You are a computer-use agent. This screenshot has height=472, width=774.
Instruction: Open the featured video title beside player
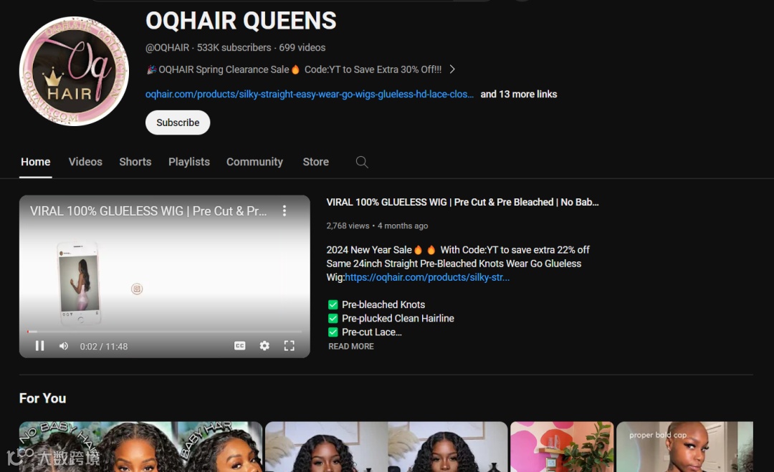(462, 202)
